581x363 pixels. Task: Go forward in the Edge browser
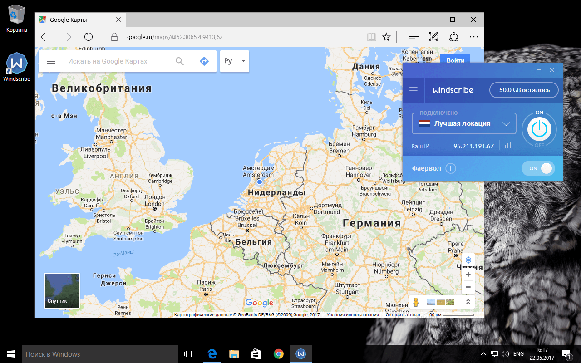pos(67,37)
